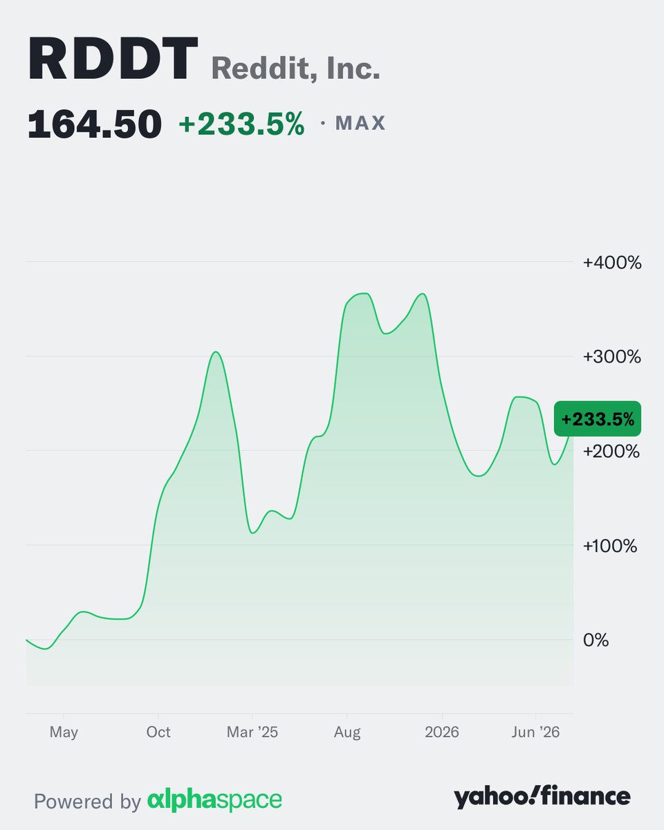This screenshot has height=830, width=664.
Task: Open the alphaspace logo
Action: pos(214,800)
